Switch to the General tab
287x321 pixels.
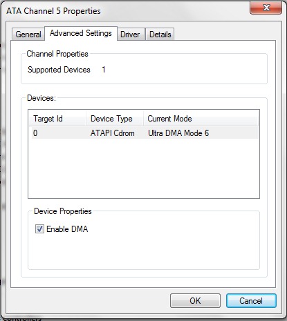pos(28,35)
